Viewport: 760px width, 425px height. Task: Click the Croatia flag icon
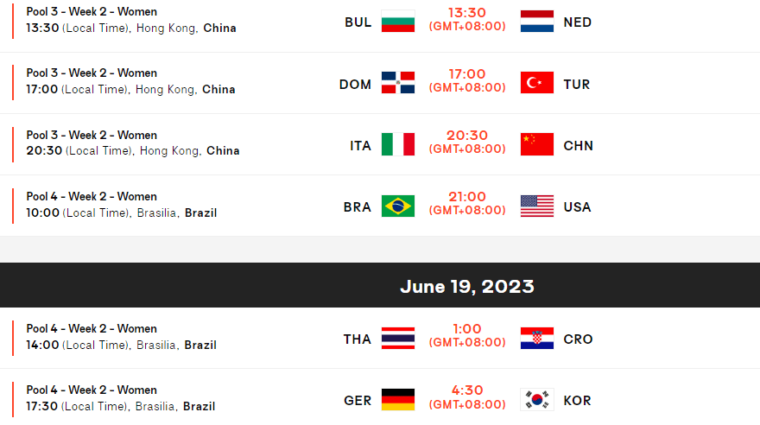coord(537,338)
